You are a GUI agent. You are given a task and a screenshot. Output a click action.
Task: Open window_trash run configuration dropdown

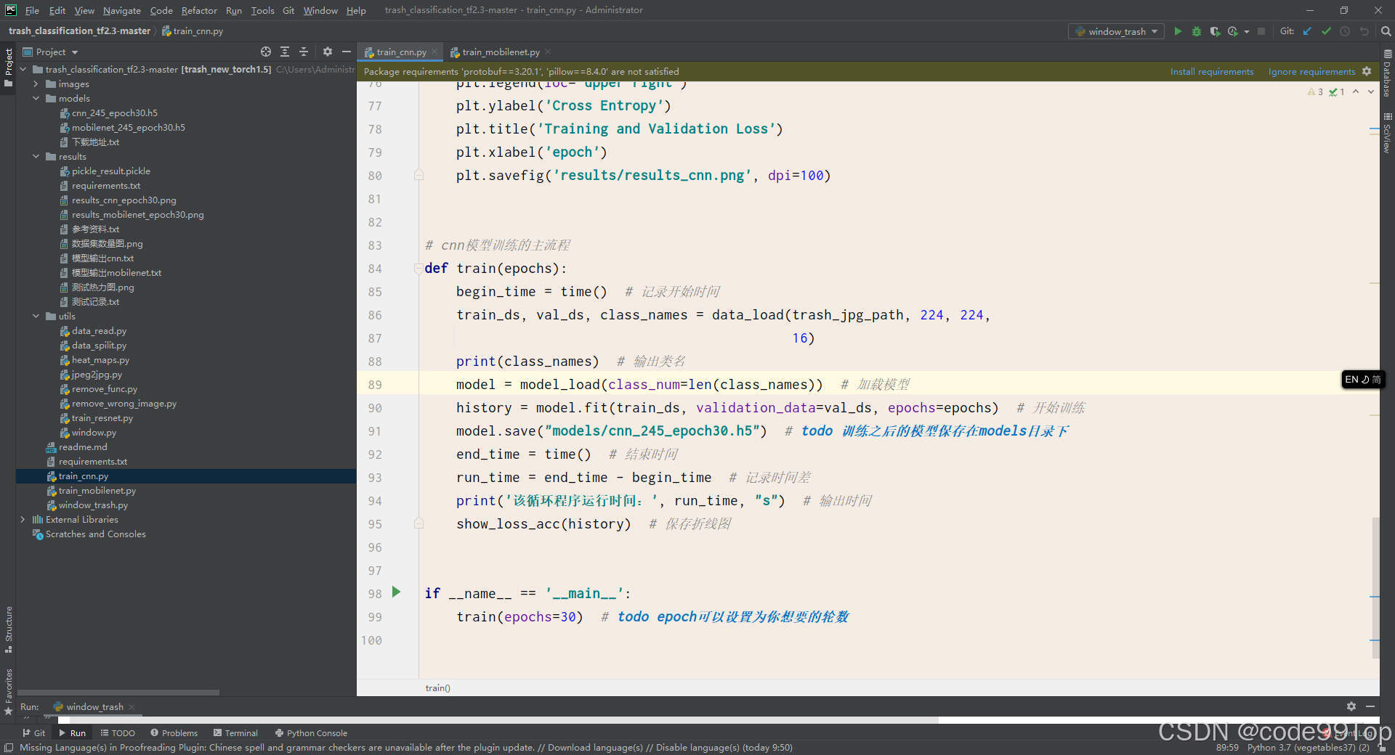coord(1116,31)
